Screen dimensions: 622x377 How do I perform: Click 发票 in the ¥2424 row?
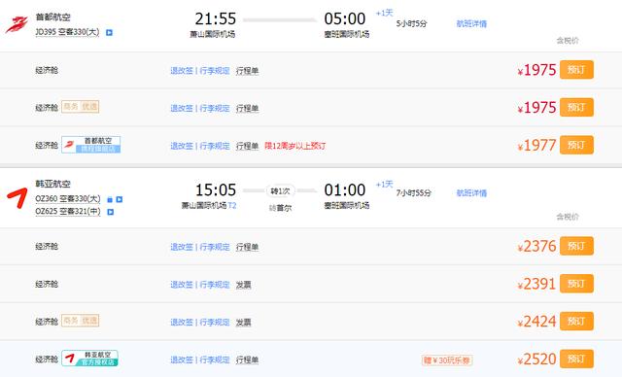tap(243, 323)
